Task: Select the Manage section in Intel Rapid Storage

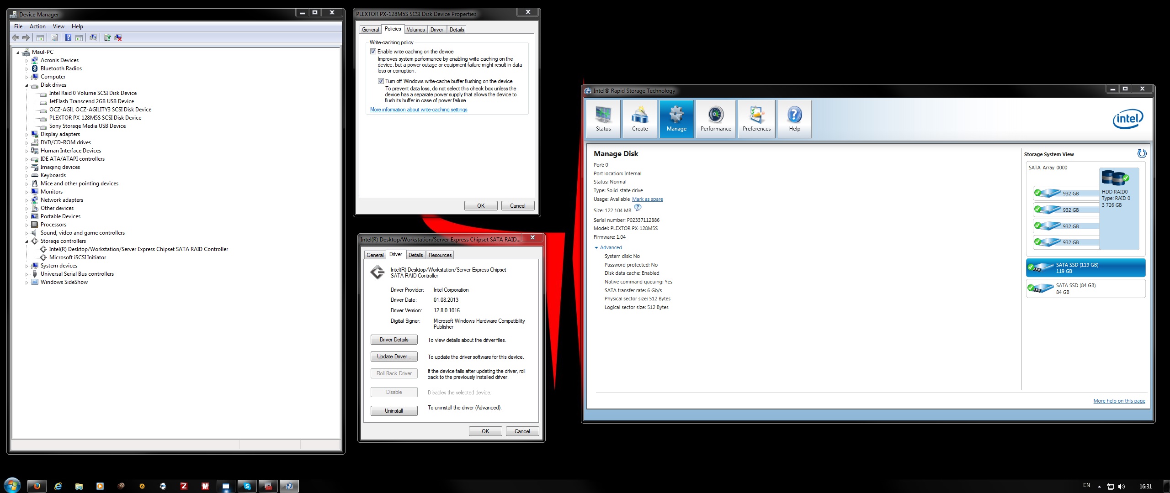Action: [676, 119]
